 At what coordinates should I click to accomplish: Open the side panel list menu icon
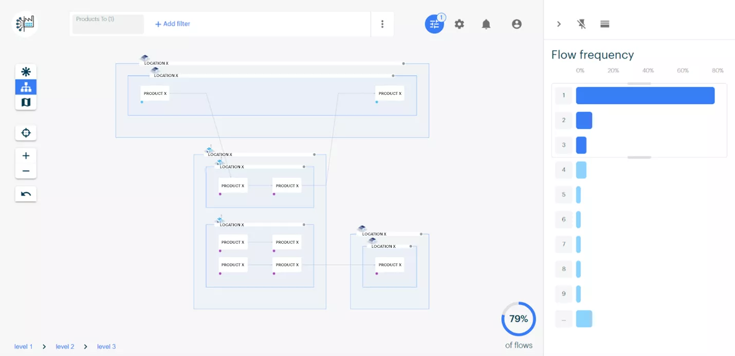tap(604, 24)
